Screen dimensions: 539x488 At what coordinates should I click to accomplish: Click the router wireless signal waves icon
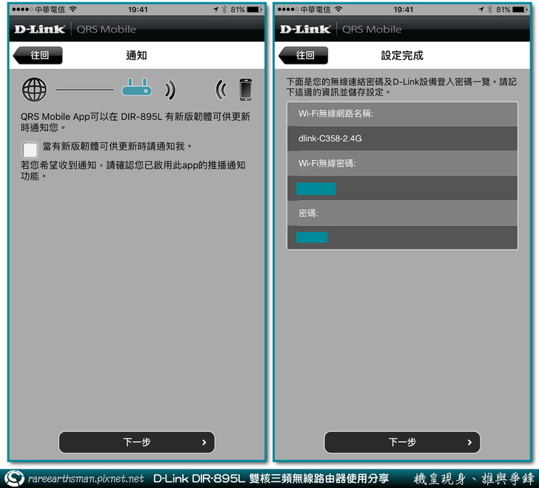click(x=170, y=90)
